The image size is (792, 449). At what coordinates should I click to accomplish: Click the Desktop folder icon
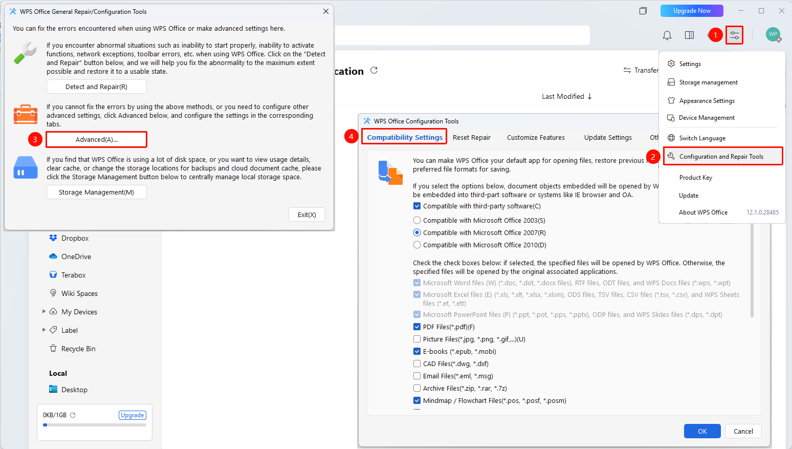coord(53,389)
